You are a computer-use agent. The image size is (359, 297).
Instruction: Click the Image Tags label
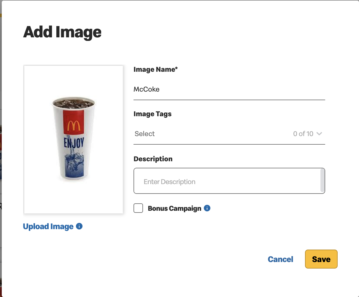point(153,114)
